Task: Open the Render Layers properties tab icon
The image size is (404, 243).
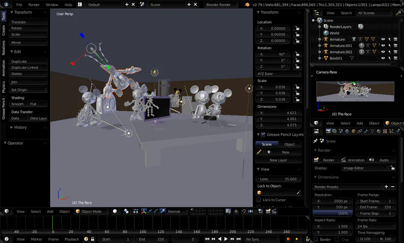Action: [334, 131]
